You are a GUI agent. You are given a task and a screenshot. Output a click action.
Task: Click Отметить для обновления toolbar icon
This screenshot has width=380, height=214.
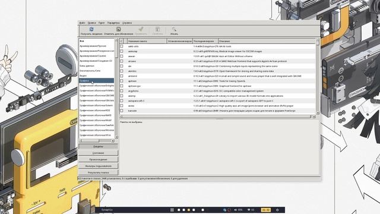(x=119, y=29)
